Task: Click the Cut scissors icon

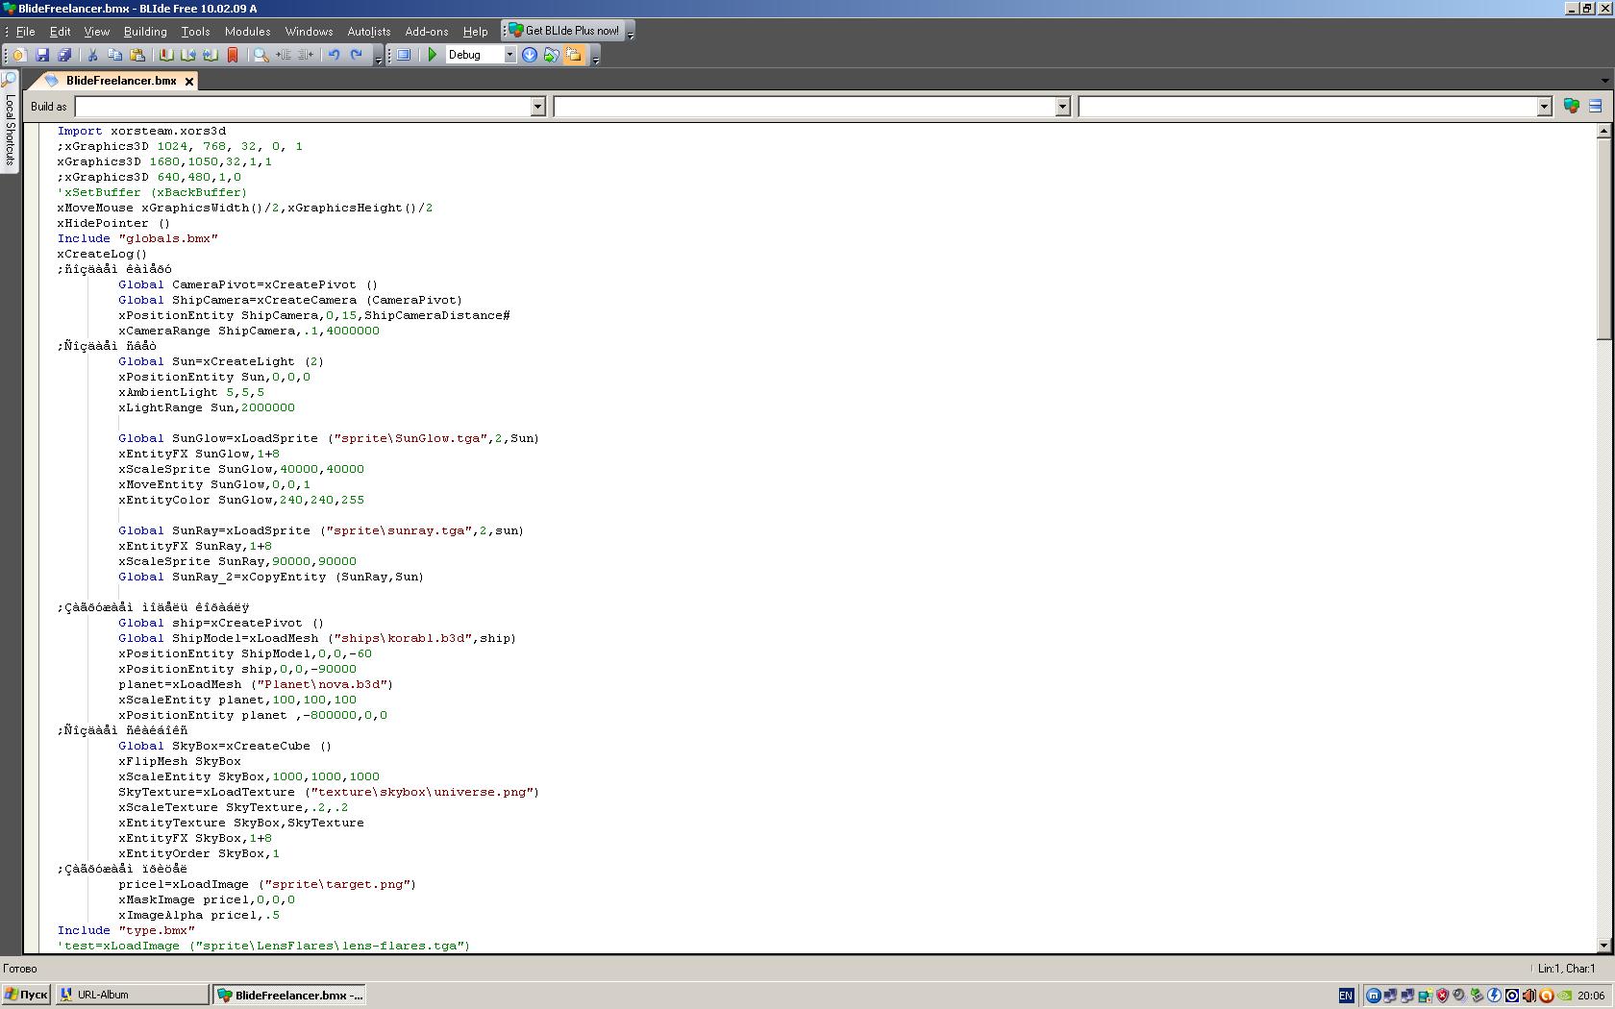Action: (x=93, y=55)
